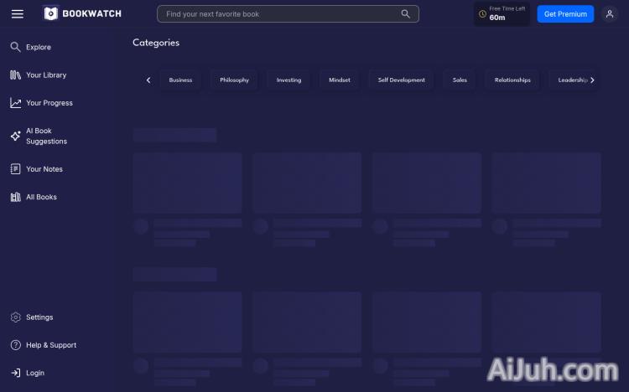The height and width of the screenshot is (392, 629).
Task: Open the Your Notes icon
Action: tap(15, 169)
